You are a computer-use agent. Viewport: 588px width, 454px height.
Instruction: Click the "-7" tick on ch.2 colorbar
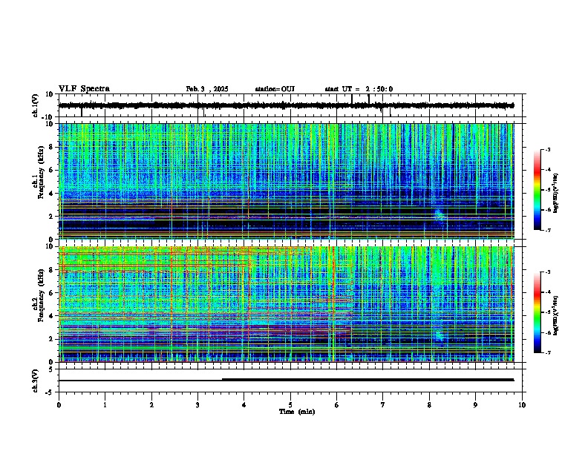pyautogui.click(x=548, y=352)
